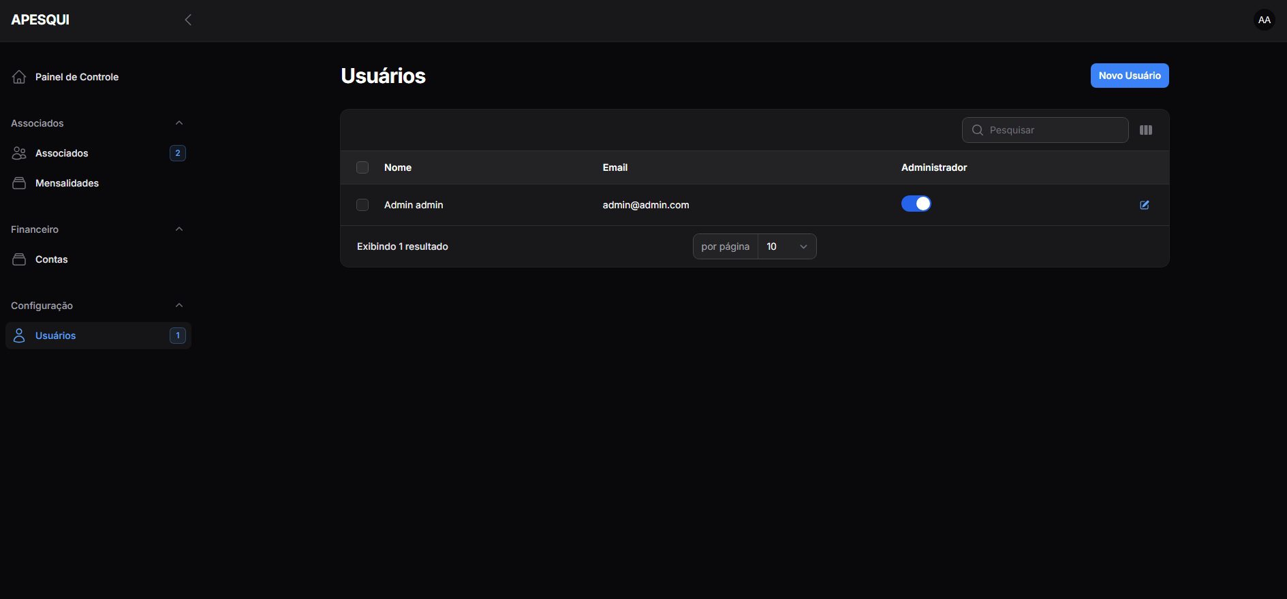Go to Painel de Controle

(x=76, y=77)
